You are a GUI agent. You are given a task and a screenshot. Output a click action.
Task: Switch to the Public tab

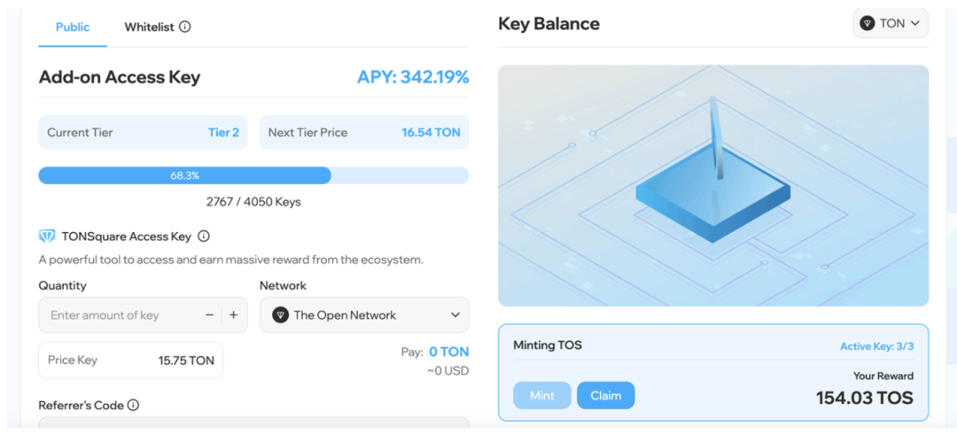[73, 27]
